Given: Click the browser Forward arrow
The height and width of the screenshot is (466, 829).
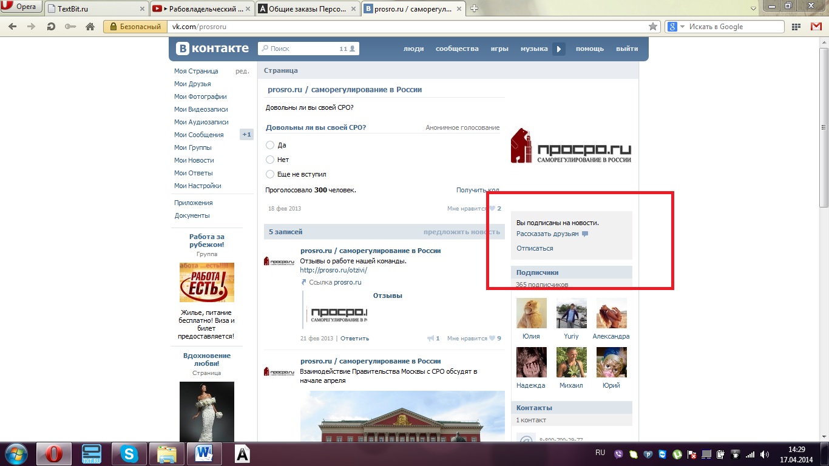Looking at the screenshot, I should click(x=32, y=27).
